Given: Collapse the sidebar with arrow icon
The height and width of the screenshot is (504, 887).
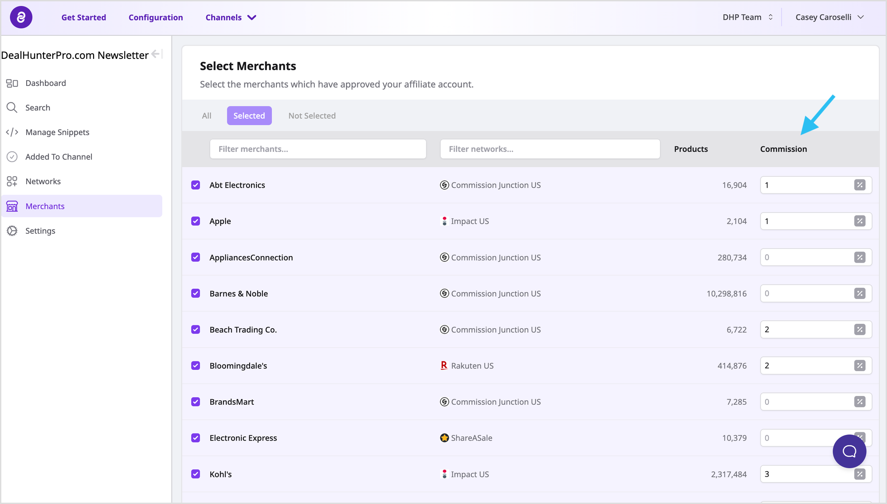Looking at the screenshot, I should pyautogui.click(x=157, y=54).
